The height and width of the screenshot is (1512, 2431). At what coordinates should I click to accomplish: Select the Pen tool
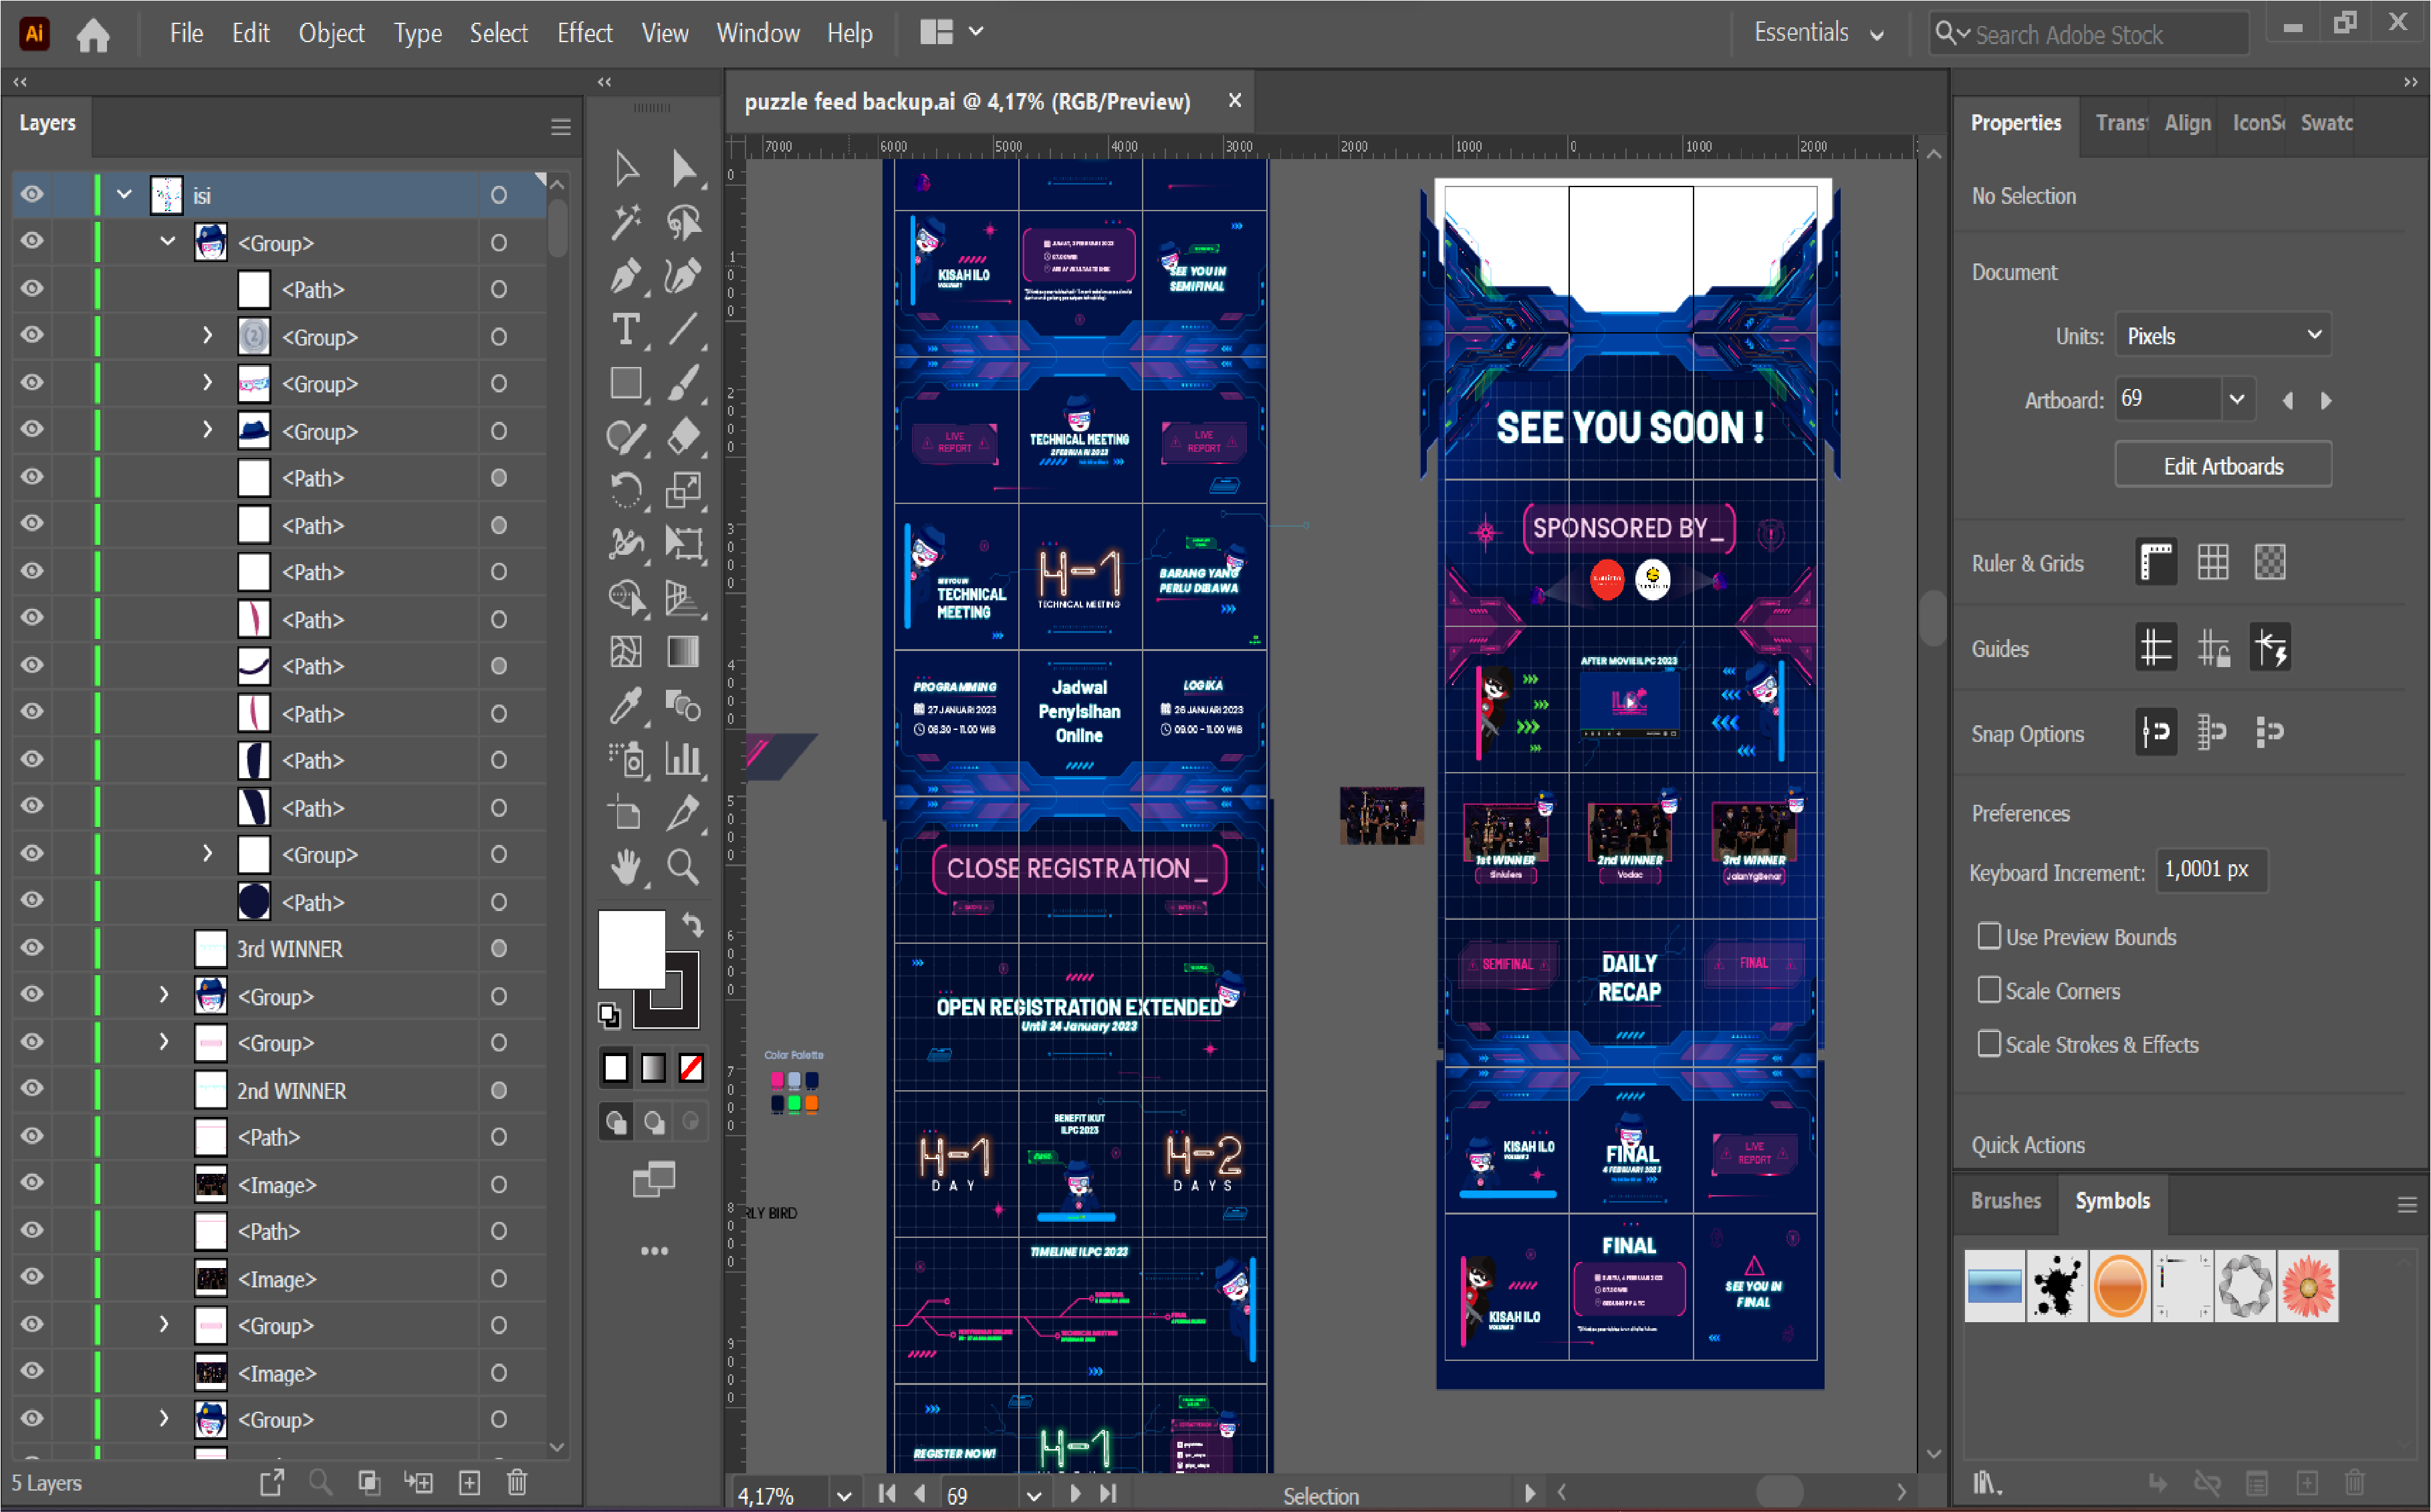627,276
